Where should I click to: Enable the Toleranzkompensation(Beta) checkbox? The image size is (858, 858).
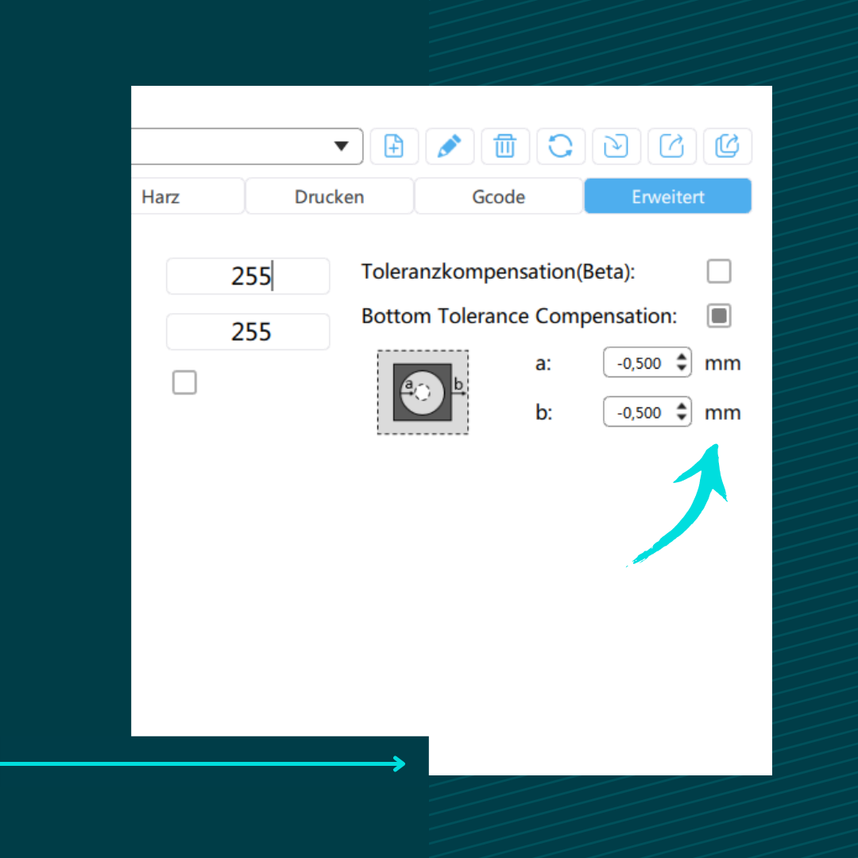point(719,272)
